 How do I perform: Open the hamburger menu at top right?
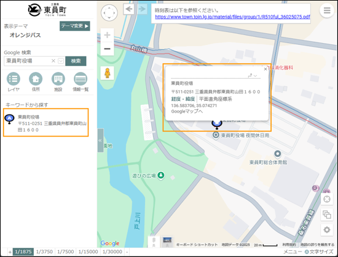[x=327, y=10]
